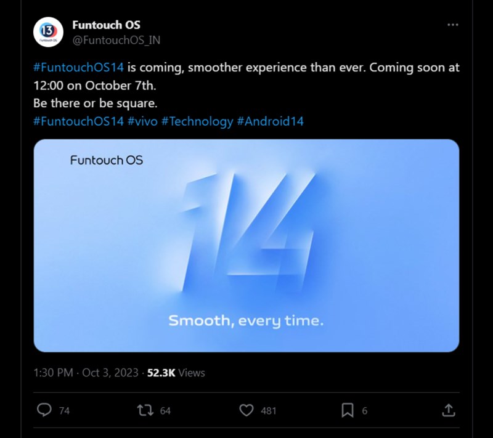Open the Funtouch OS display name
The width and height of the screenshot is (493, 438).
pyautogui.click(x=106, y=25)
